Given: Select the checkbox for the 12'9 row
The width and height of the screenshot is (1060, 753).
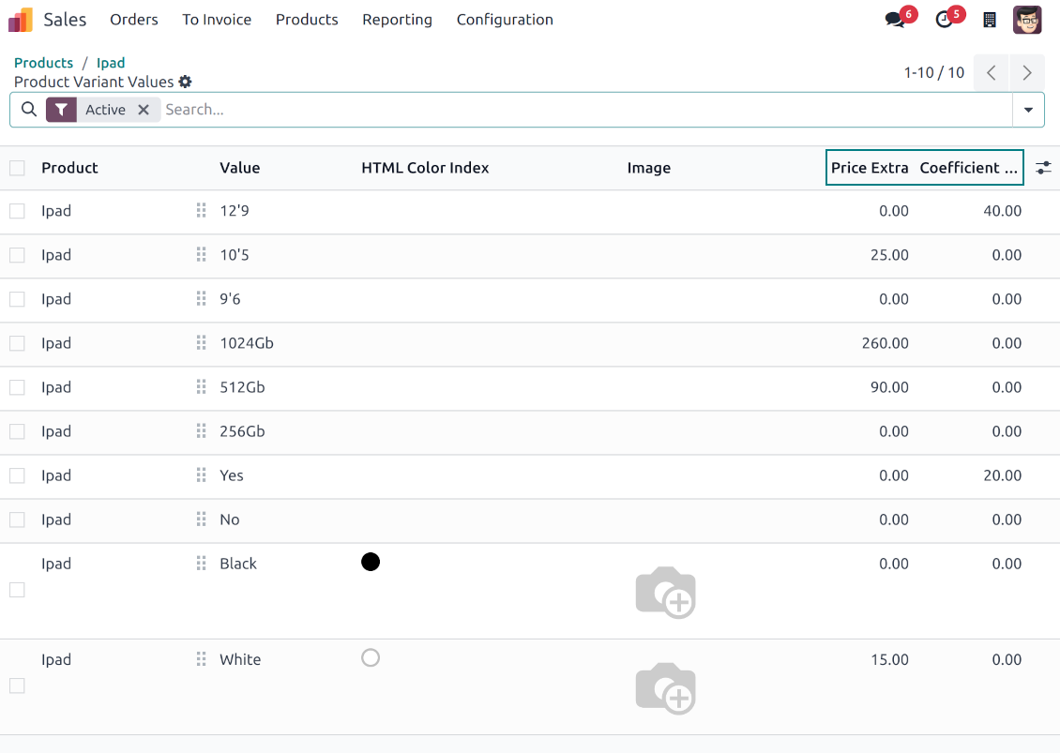Looking at the screenshot, I should [17, 211].
